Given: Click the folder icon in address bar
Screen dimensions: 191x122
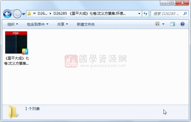Looking at the screenshot, I should [x=29, y=13].
